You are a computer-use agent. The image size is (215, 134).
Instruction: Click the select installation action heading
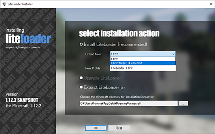119,33
